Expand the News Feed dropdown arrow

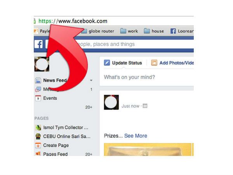click(91, 80)
